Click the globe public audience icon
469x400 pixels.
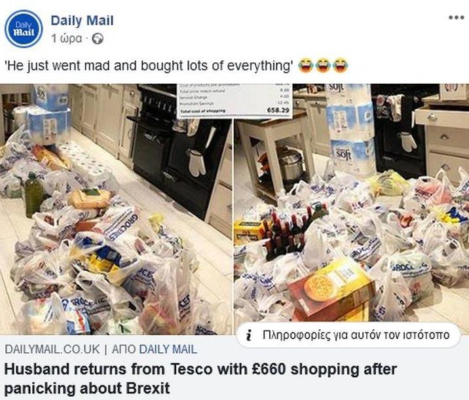(x=98, y=39)
